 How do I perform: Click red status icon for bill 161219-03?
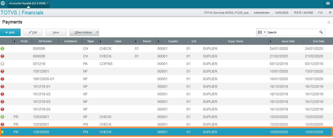pos(3,102)
